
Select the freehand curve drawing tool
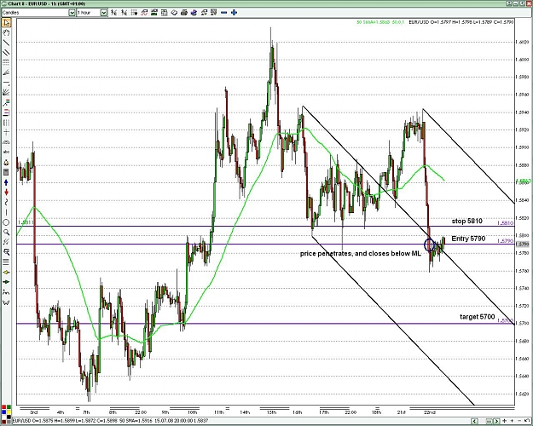tap(6, 203)
